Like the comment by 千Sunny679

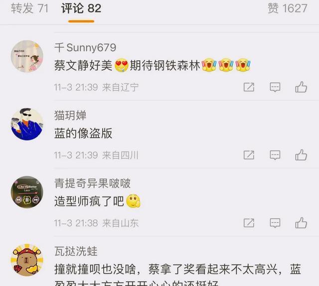pos(301,87)
